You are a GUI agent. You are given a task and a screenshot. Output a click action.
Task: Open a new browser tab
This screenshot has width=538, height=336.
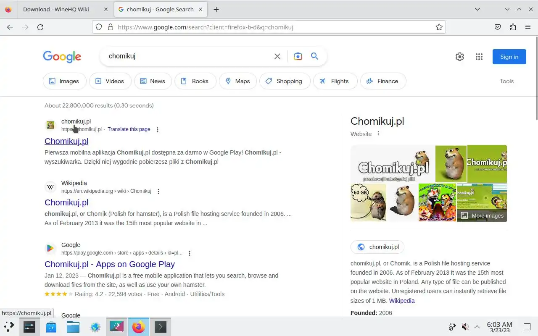[x=216, y=9]
